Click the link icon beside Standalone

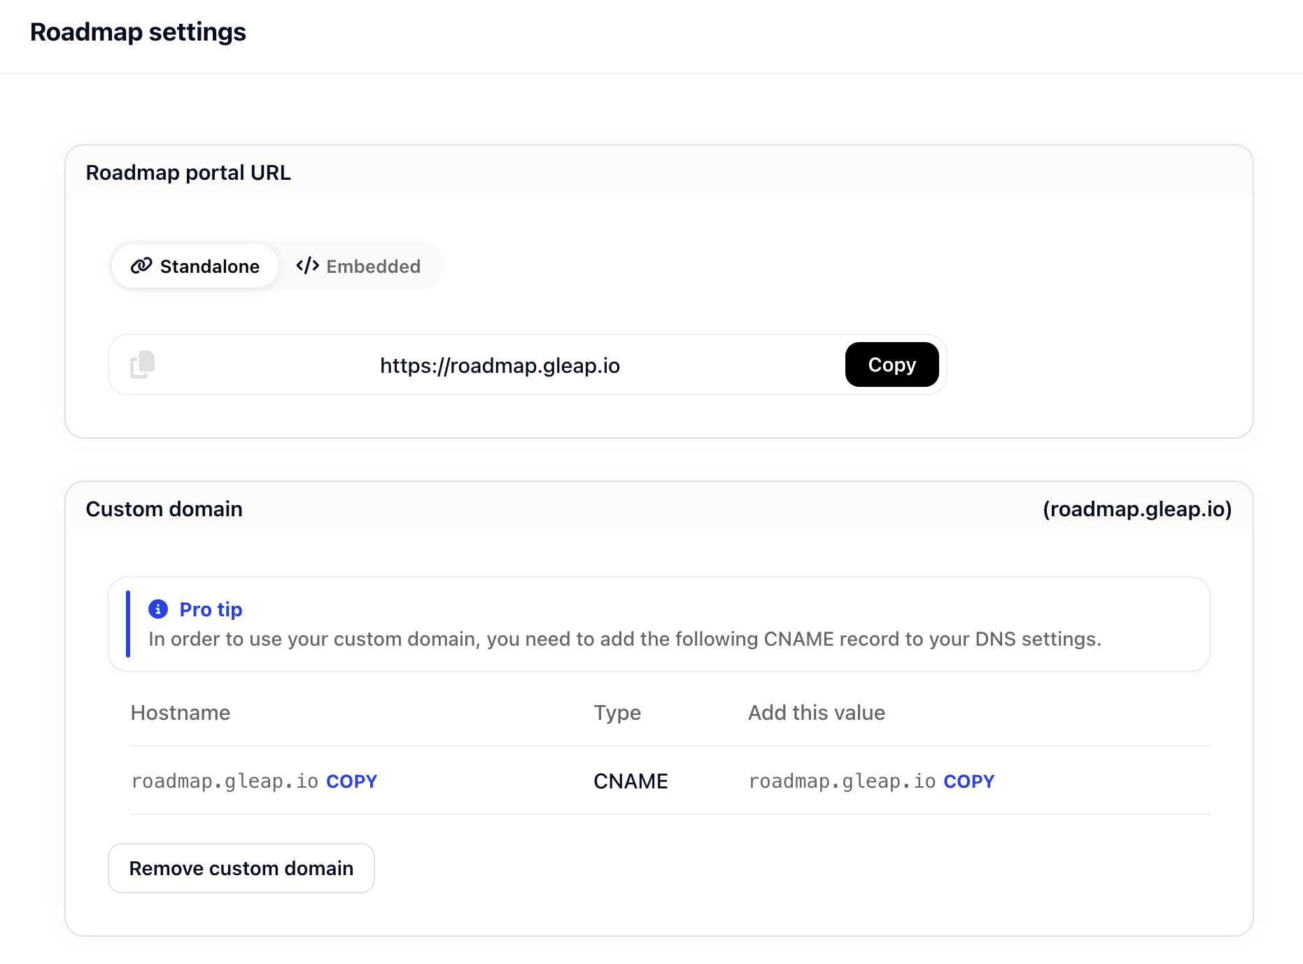(141, 266)
